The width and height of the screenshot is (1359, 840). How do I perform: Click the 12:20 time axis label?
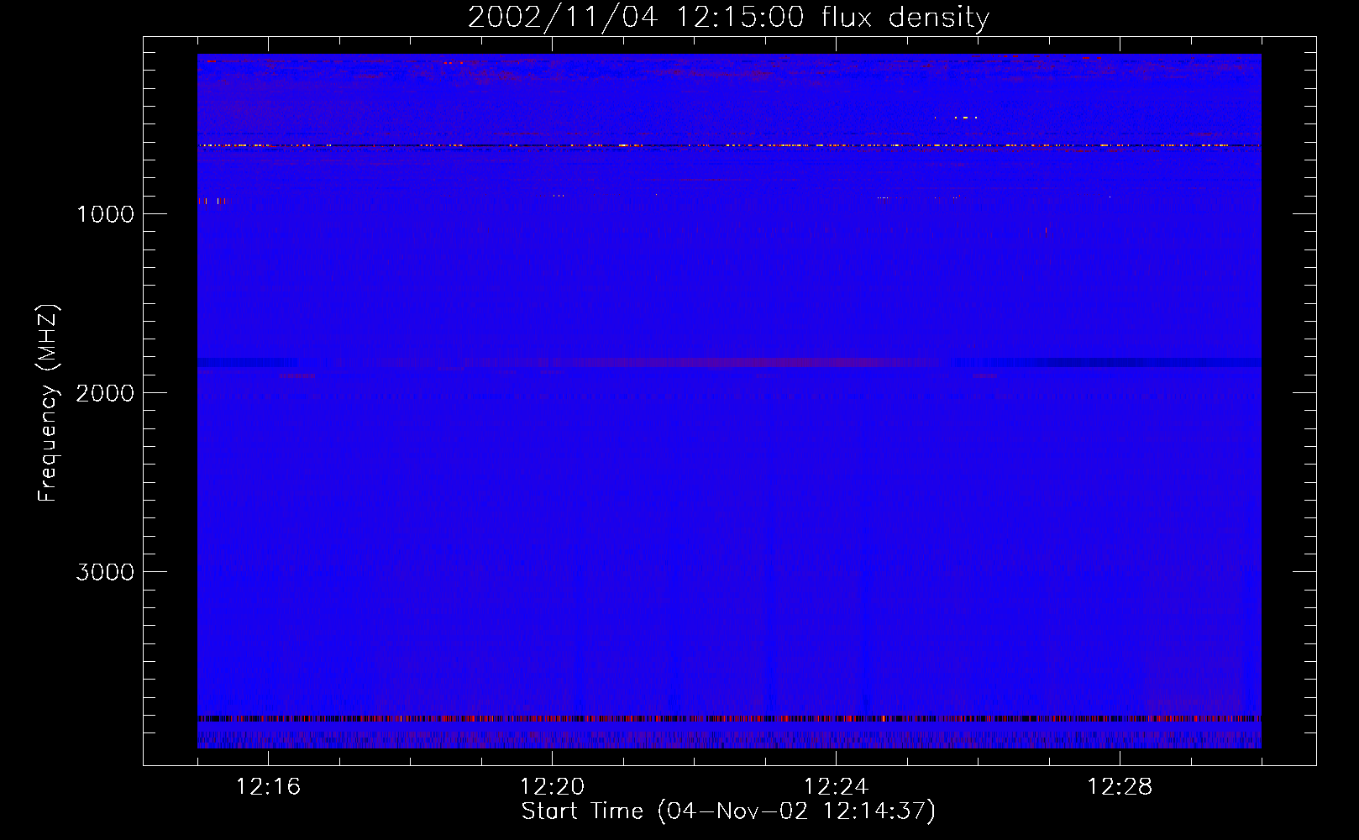pyautogui.click(x=552, y=787)
